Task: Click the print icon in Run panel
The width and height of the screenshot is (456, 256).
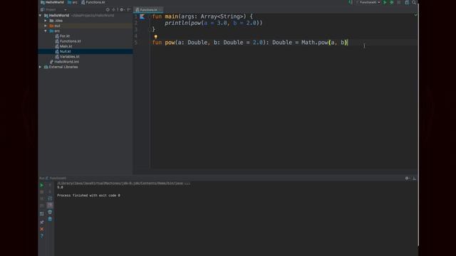Action: tap(50, 212)
